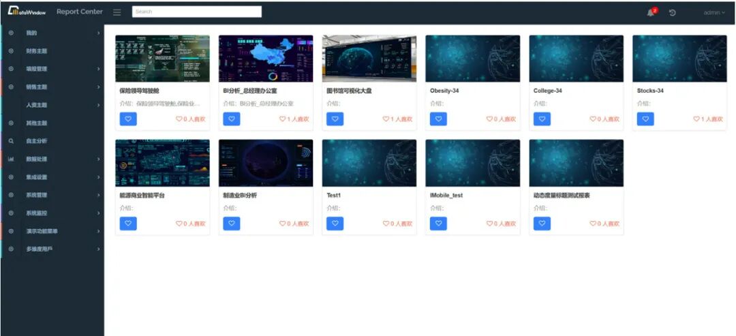The image size is (736, 336).
Task: Expand the 集成设置 sidebar menu
Action: [x=52, y=177]
